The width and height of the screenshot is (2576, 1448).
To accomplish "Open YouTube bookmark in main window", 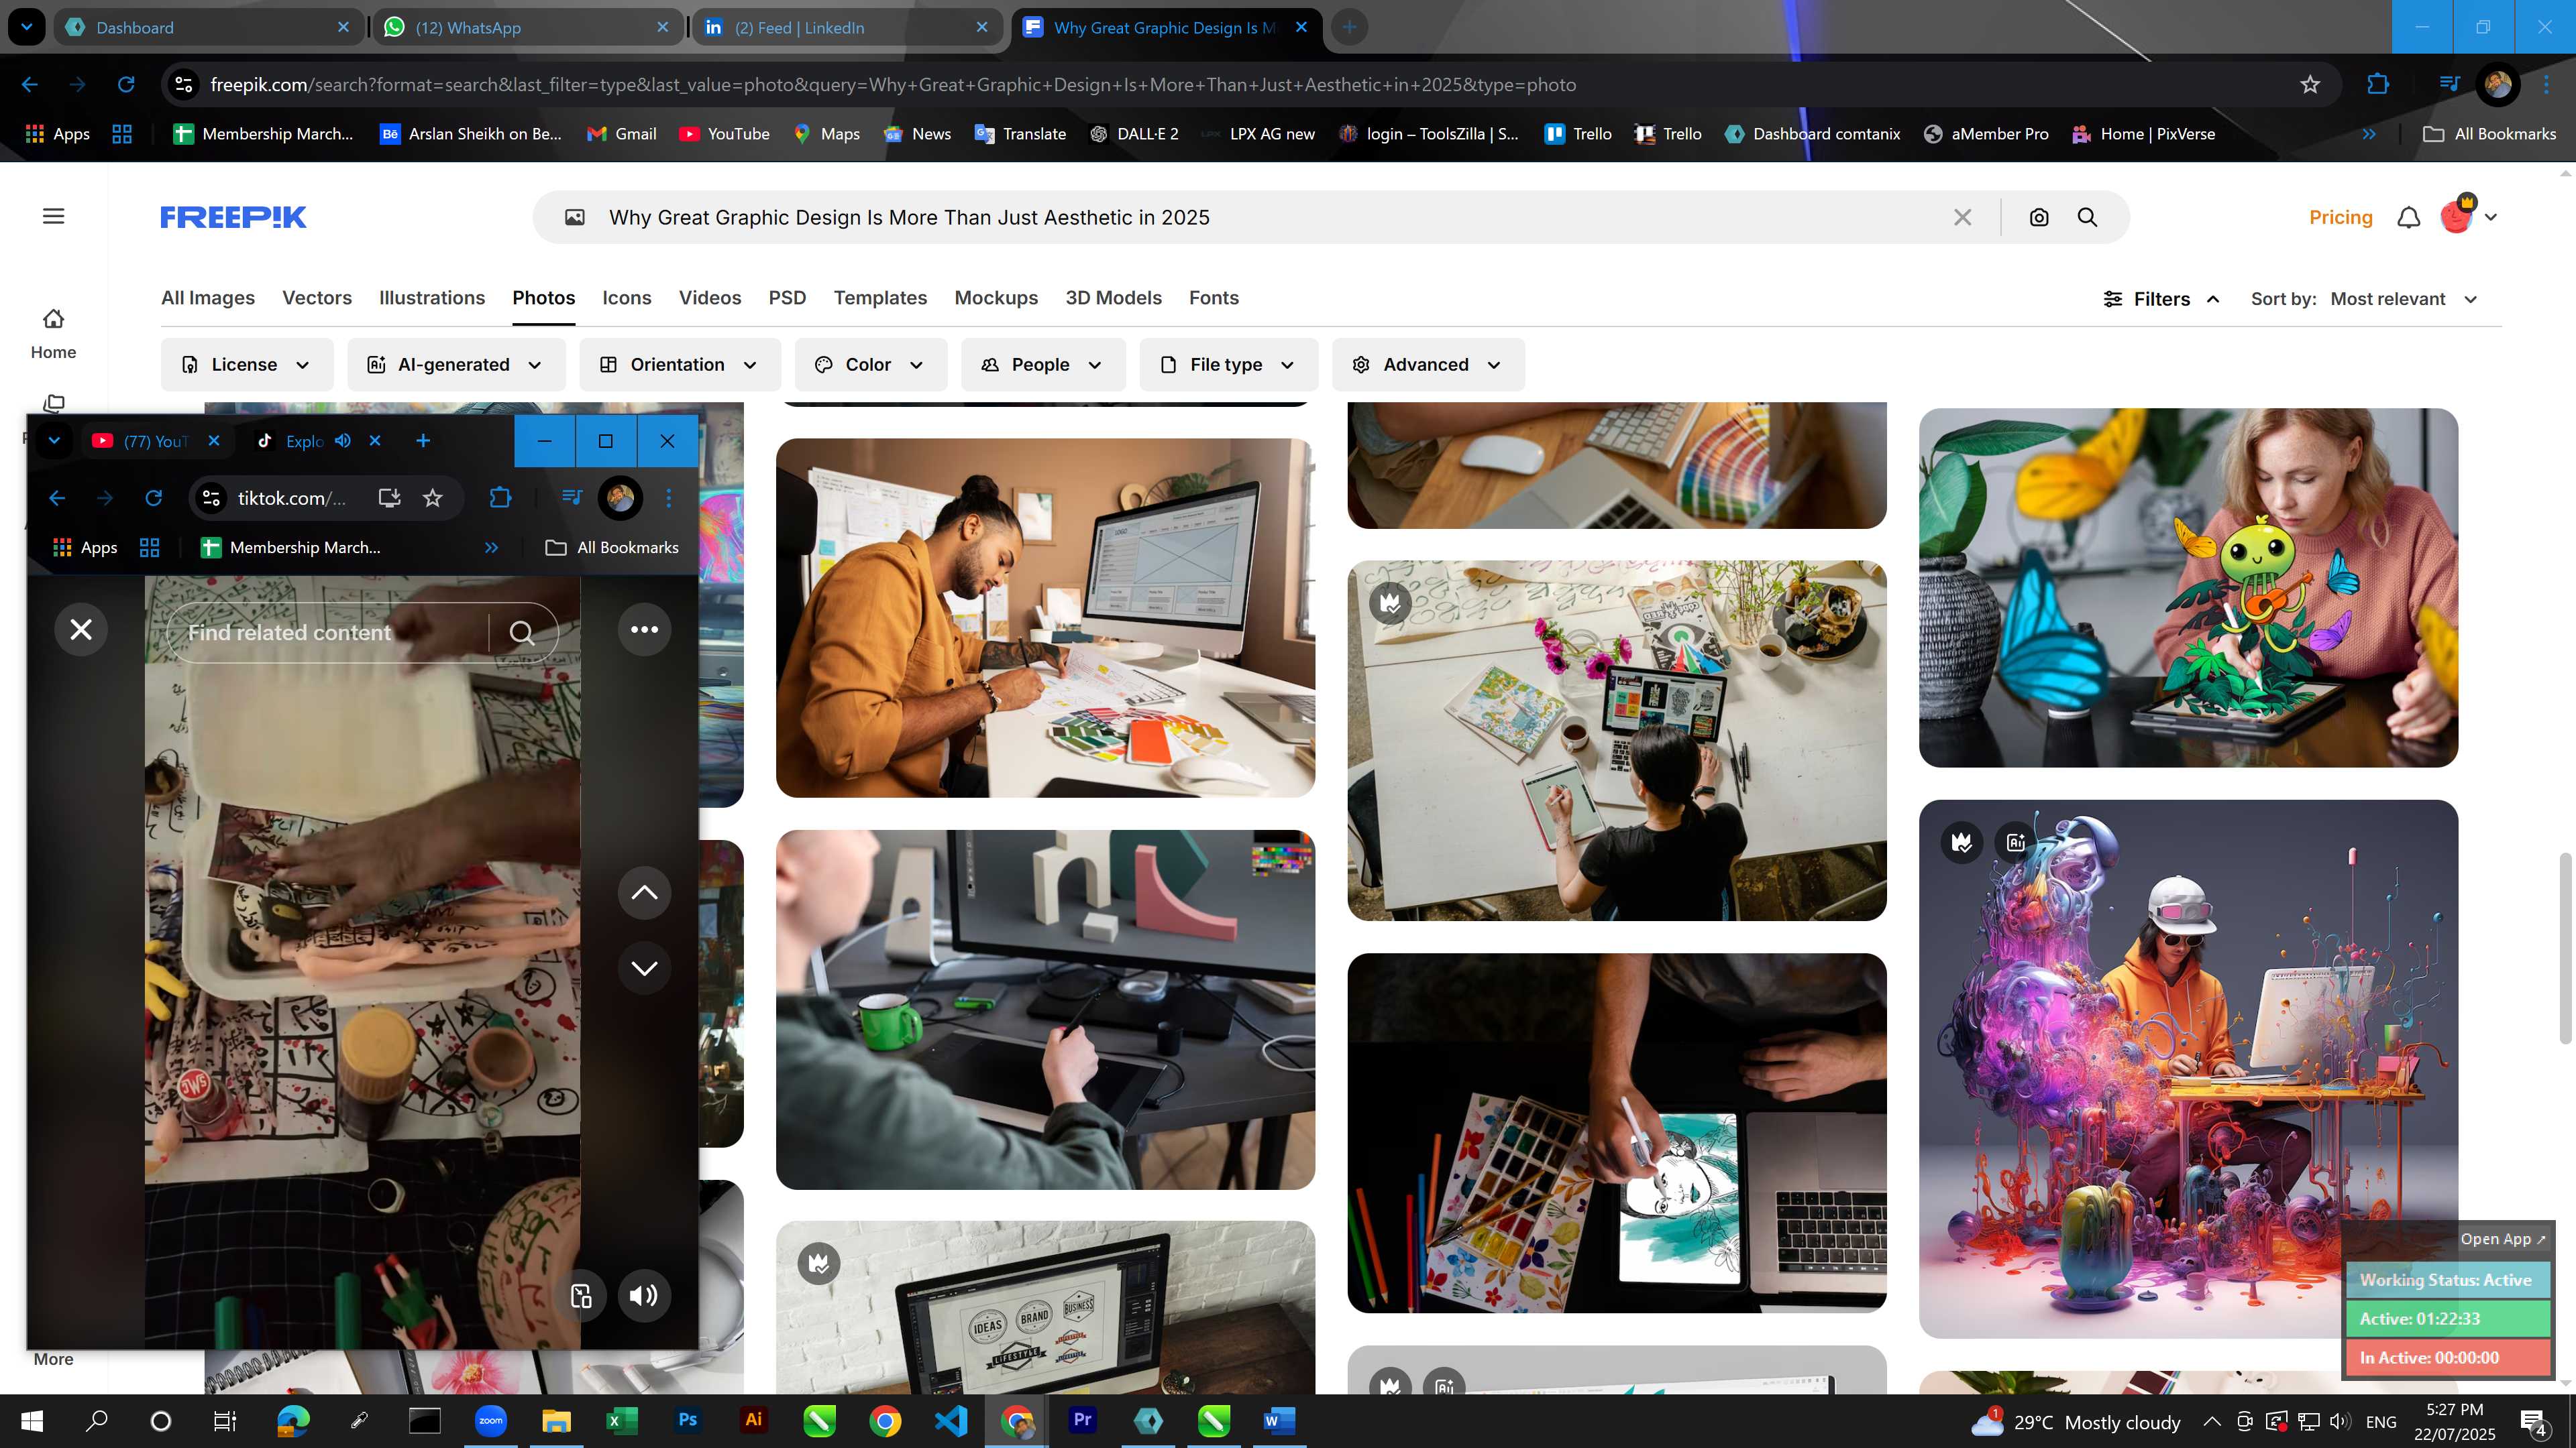I will [724, 134].
